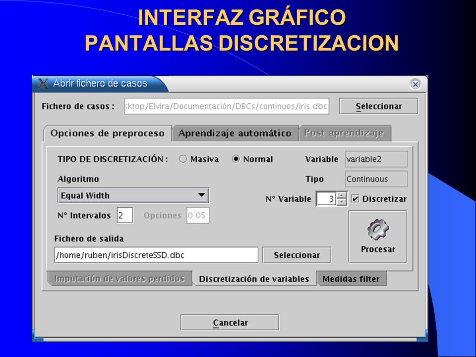The image size is (476, 357).
Task: Decrease N° Variable with down arrow
Action: click(x=342, y=202)
